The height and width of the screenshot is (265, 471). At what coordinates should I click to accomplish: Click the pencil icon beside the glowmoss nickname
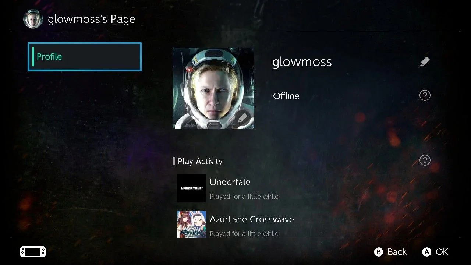425,61
